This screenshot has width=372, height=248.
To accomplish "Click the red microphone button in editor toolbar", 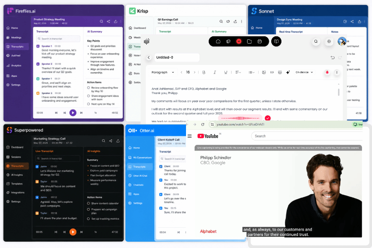I will pos(327,72).
